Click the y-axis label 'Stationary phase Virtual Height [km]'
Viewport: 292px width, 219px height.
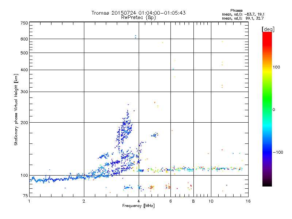point(16,109)
